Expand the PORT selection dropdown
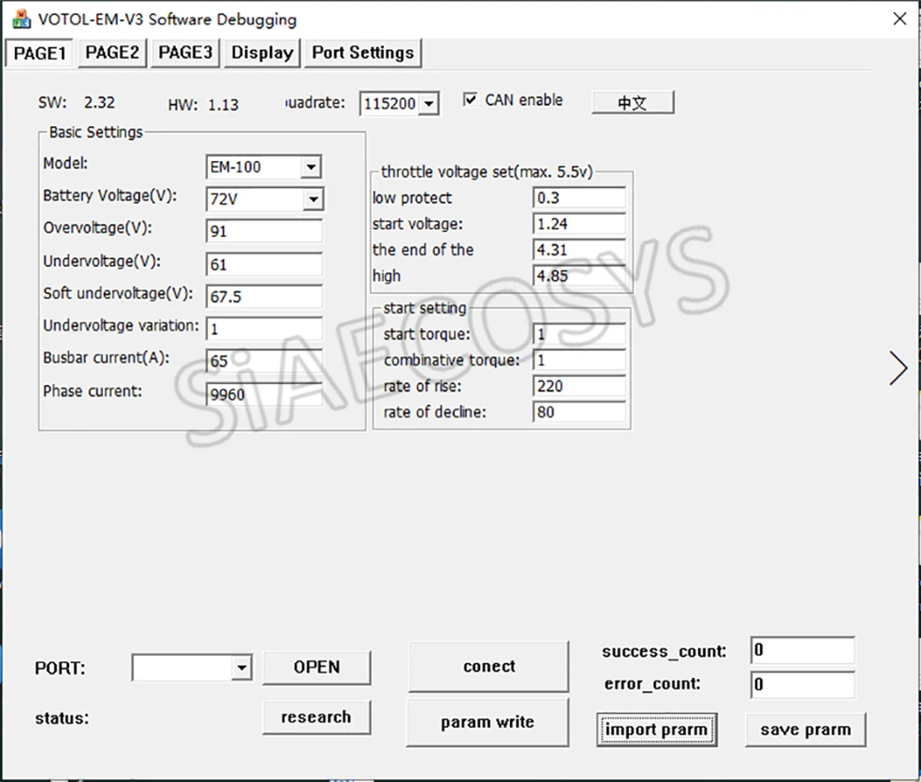 (240, 668)
